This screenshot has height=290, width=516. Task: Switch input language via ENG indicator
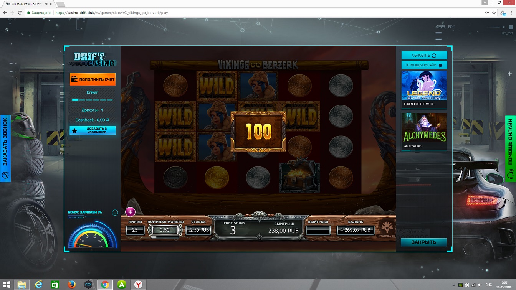tap(489, 285)
